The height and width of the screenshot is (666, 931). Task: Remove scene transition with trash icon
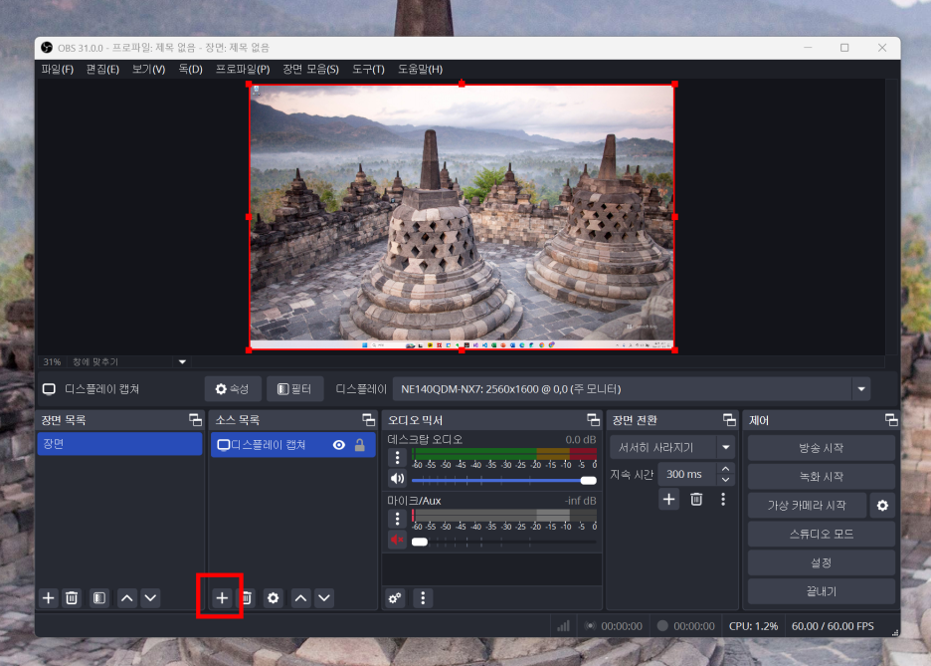tap(696, 499)
